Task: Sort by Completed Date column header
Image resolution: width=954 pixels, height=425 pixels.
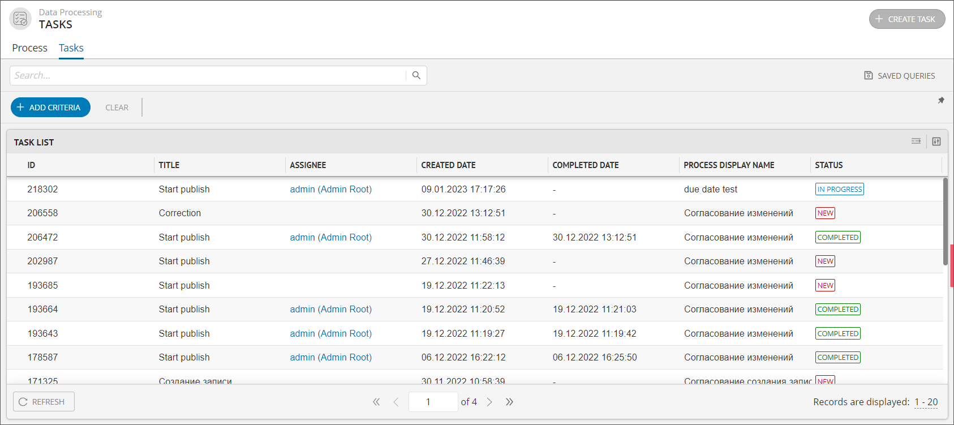Action: tap(586, 165)
